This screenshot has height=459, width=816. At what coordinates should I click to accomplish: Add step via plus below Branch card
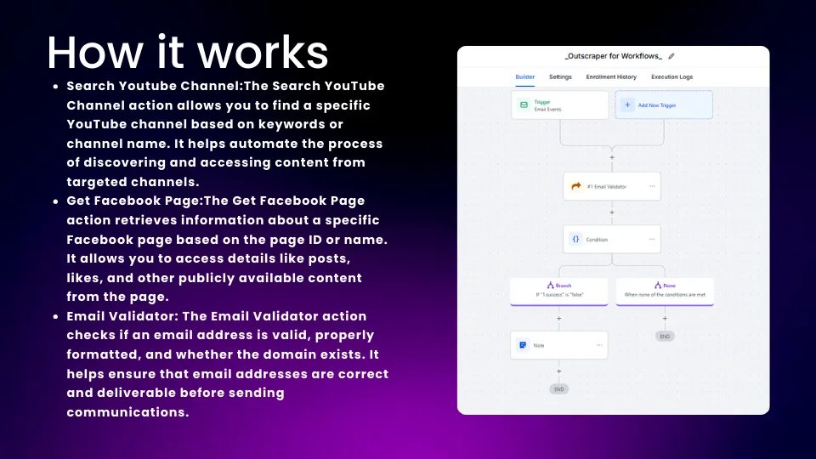pos(559,319)
